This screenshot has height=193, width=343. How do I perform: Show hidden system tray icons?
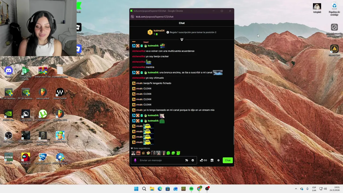pyautogui.click(x=296, y=189)
